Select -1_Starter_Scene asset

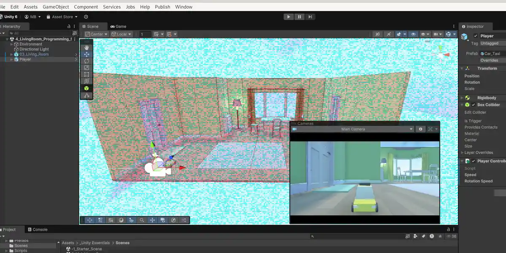[x=86, y=249]
